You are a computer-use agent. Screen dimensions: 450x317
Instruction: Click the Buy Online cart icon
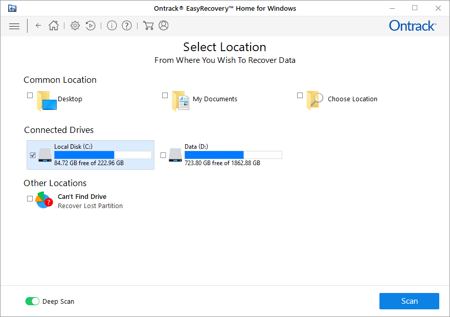point(148,26)
